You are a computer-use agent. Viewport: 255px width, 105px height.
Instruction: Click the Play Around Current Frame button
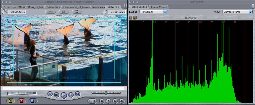[71, 95]
